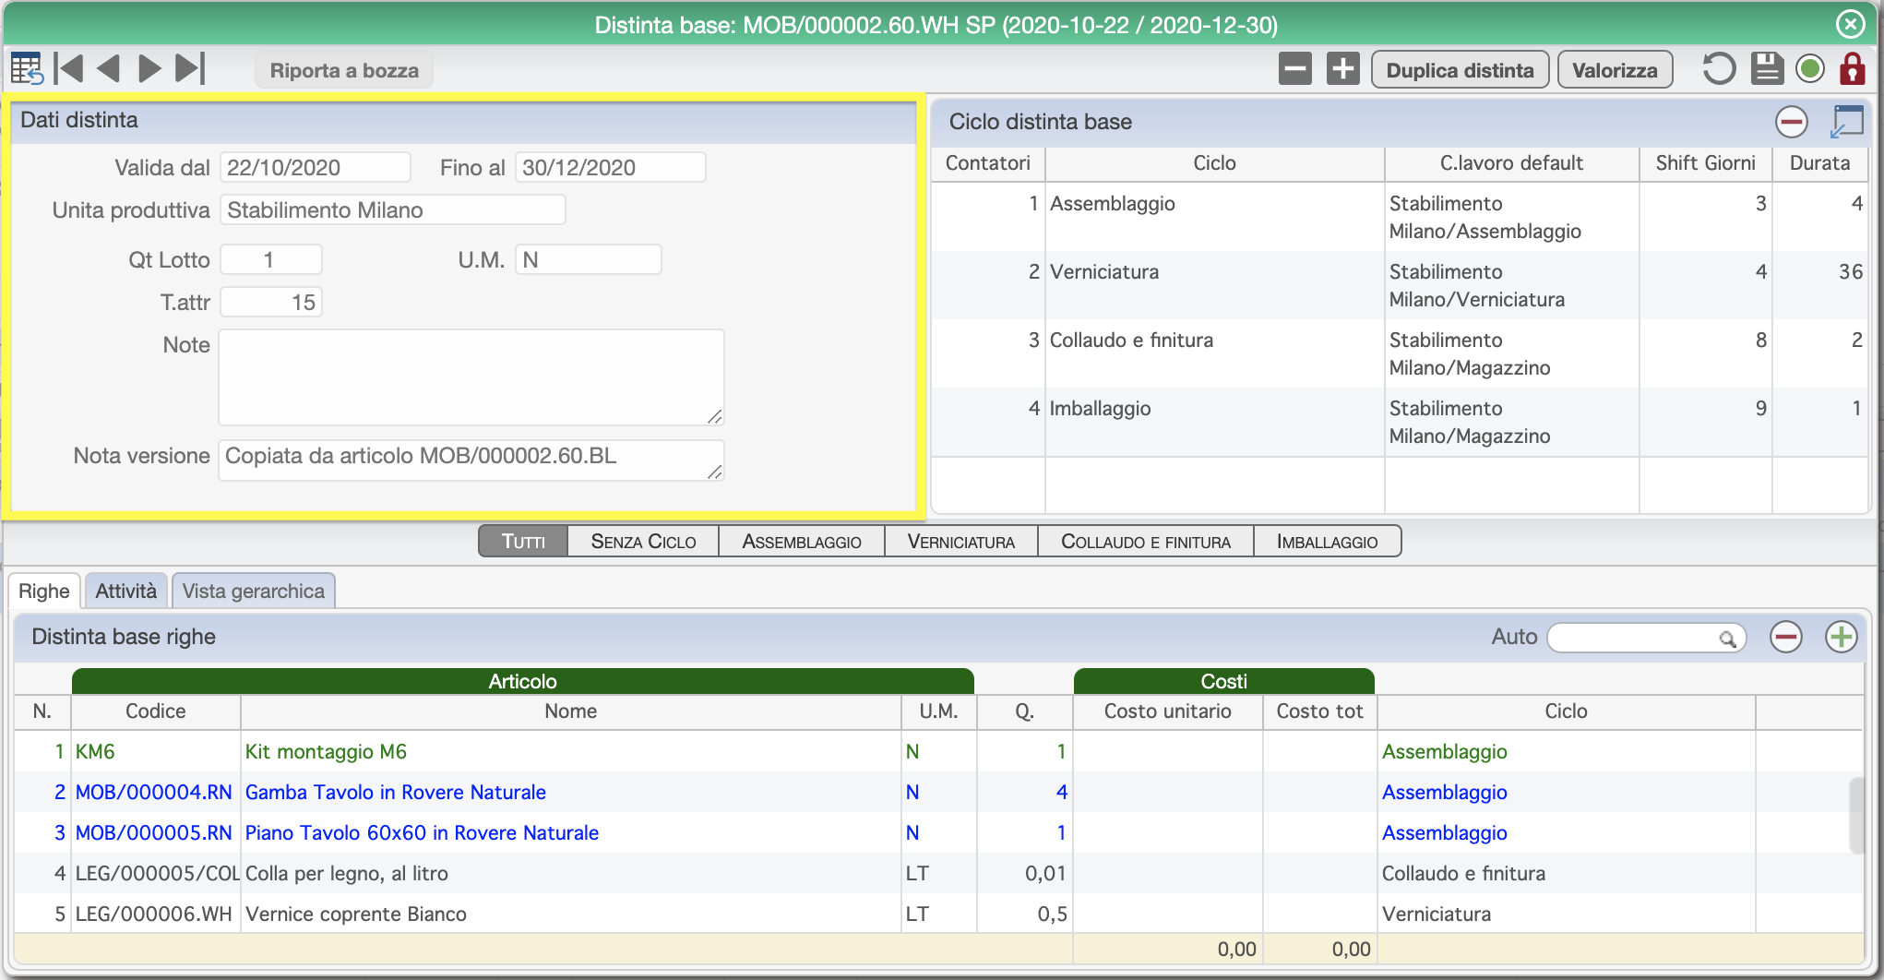Select the Assemblaggio filter tab

coord(802,542)
